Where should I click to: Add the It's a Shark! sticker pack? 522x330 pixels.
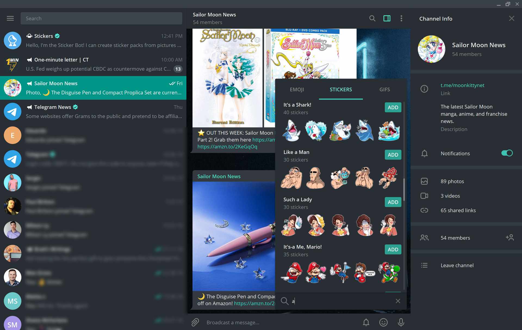coord(393,107)
